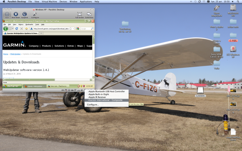Open the history dropdown beside Forward arrow
This screenshot has height=151, width=242.
pyautogui.click(x=13, y=29)
